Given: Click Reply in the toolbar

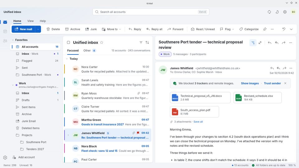Looking at the screenshot, I should tap(135, 29).
